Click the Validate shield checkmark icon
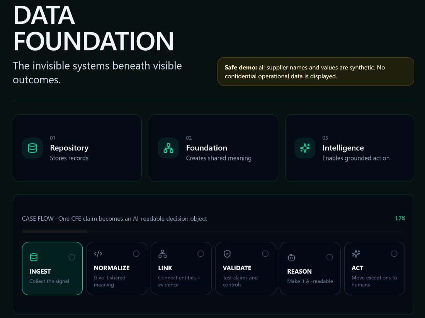Screen dimensions: 425x318 pyautogui.click(x=227, y=254)
